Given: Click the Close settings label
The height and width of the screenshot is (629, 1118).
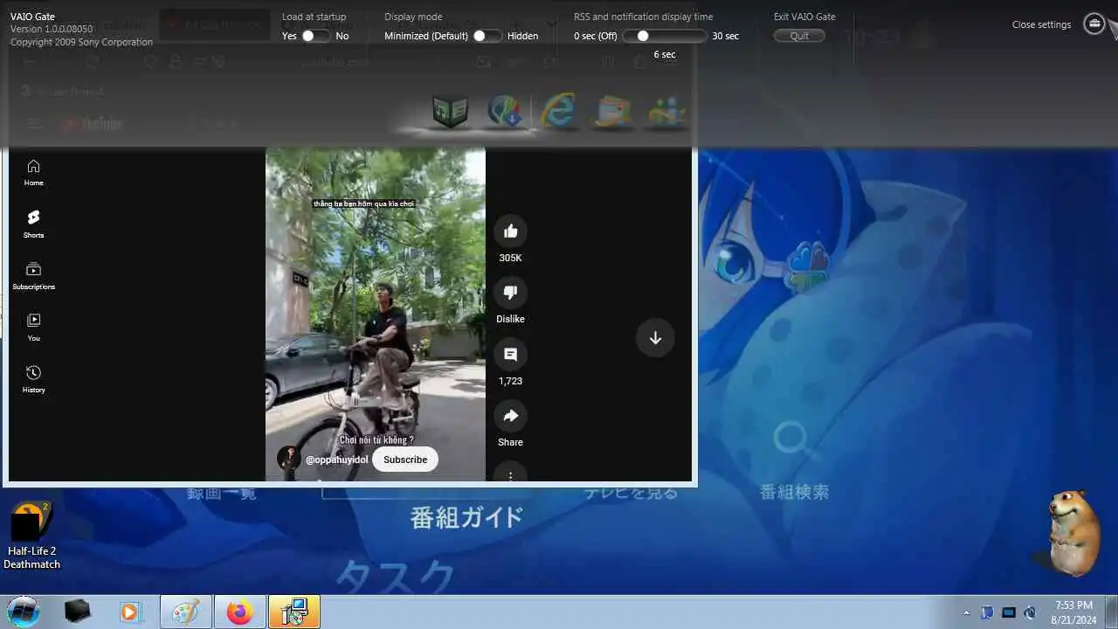Looking at the screenshot, I should 1041,24.
